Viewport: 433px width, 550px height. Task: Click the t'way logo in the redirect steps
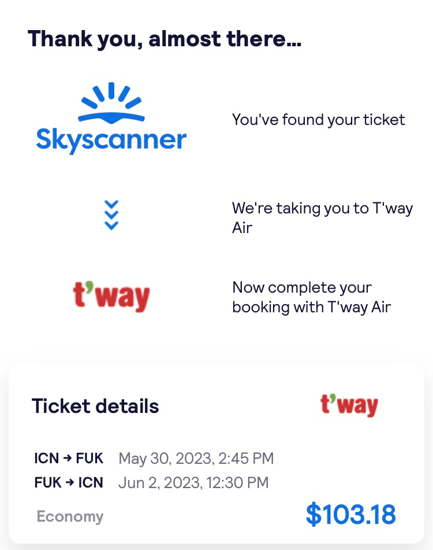[111, 297]
